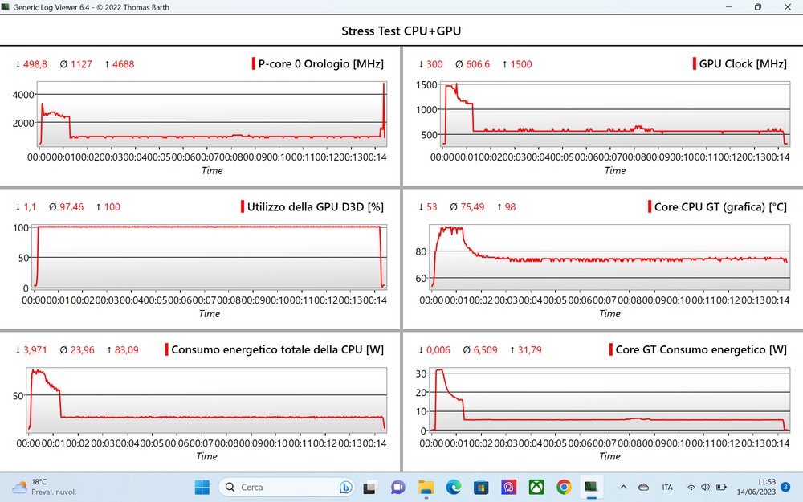Click the red swatch beside P-core 0 Orologio
The height and width of the screenshot is (502, 803).
click(x=254, y=64)
